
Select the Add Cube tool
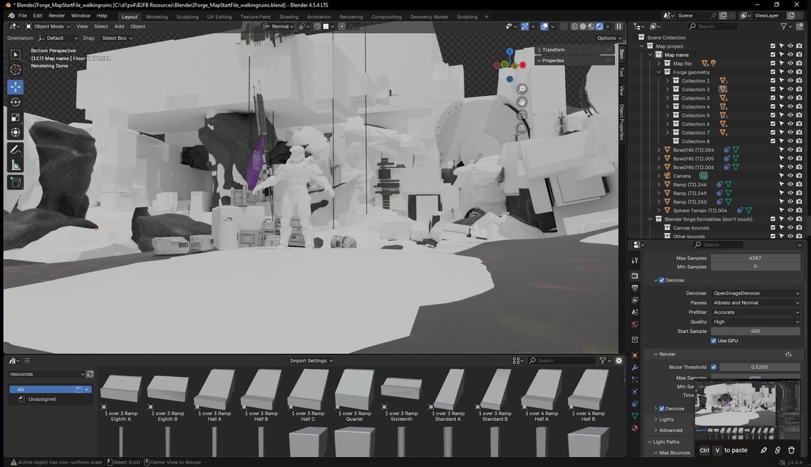click(16, 182)
